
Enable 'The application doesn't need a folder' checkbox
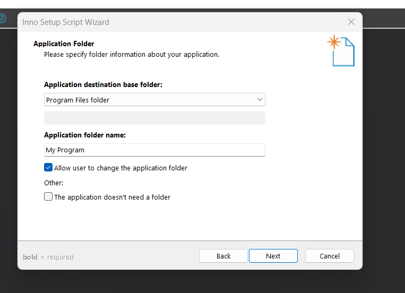coord(48,197)
